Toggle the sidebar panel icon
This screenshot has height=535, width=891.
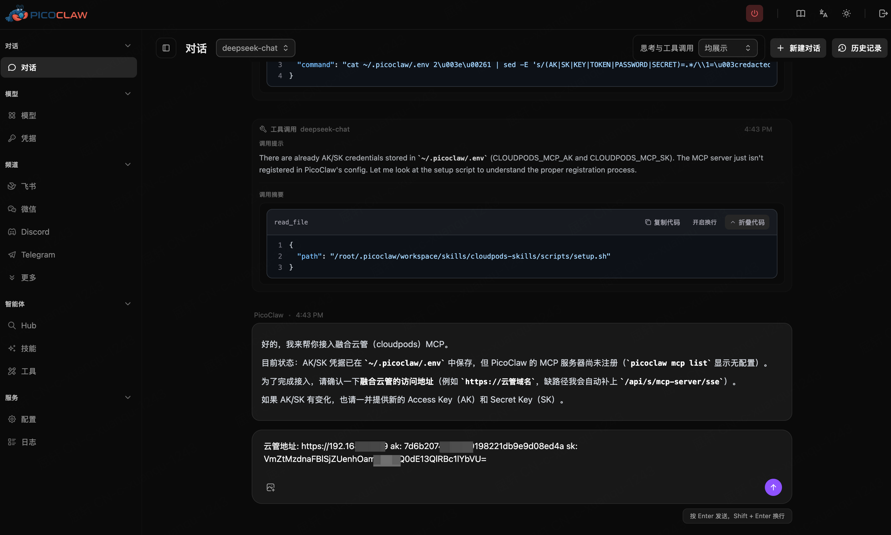[166, 48]
